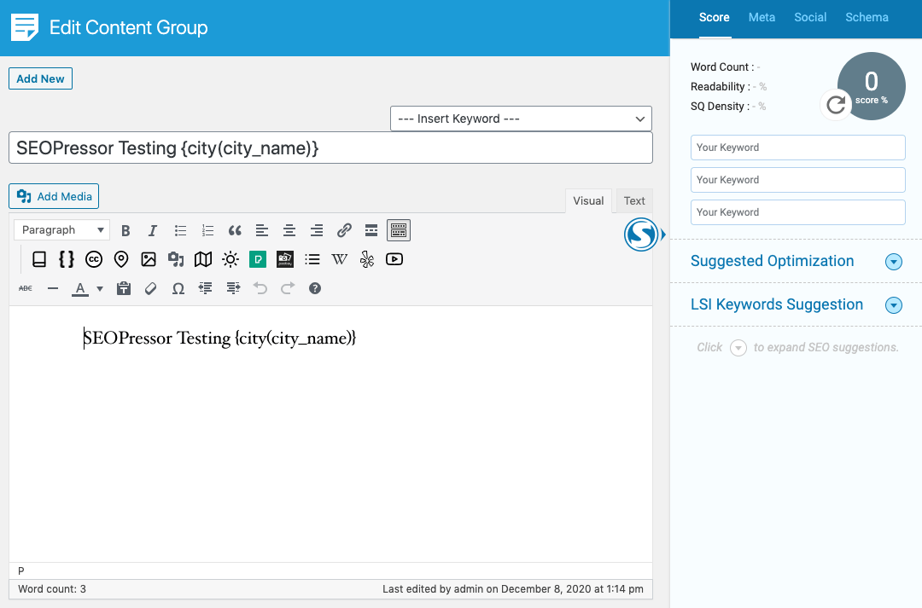The image size is (922, 608).
Task: Switch editor to Text tab
Action: 633,201
